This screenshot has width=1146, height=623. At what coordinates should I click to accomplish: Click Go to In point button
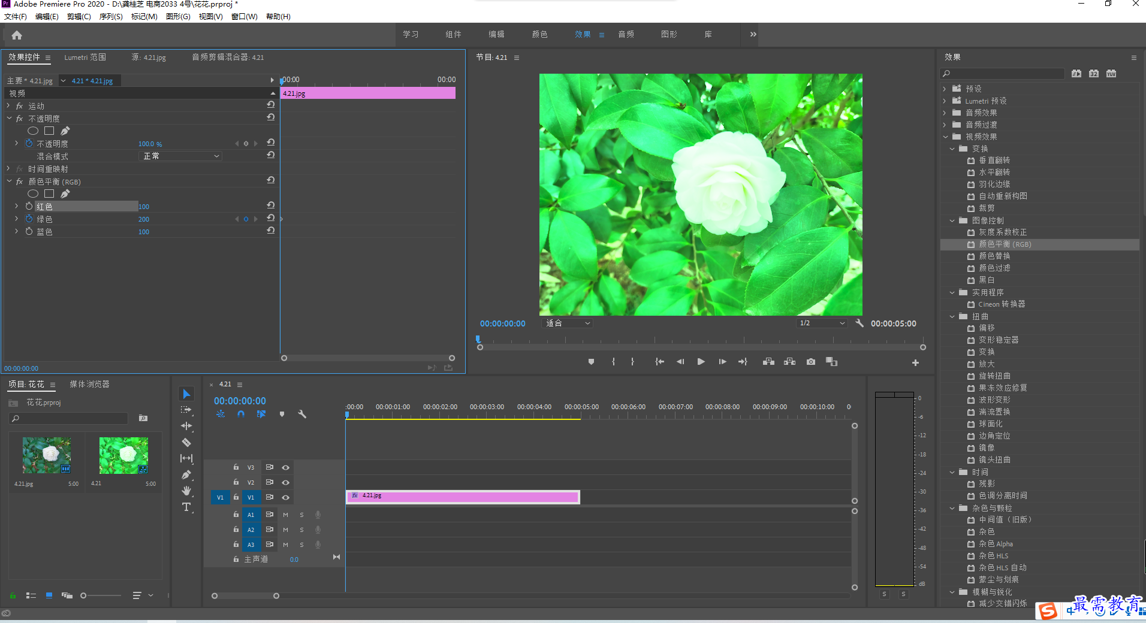coord(659,362)
